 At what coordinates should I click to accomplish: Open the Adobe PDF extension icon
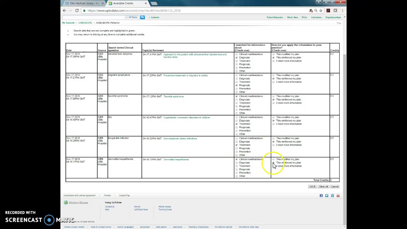click(328, 10)
